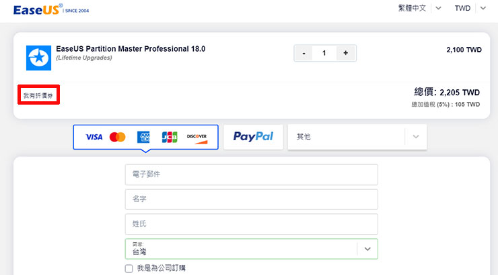
Task: Click the (Lifetime Upgrades) subtitle
Action: click(84, 58)
